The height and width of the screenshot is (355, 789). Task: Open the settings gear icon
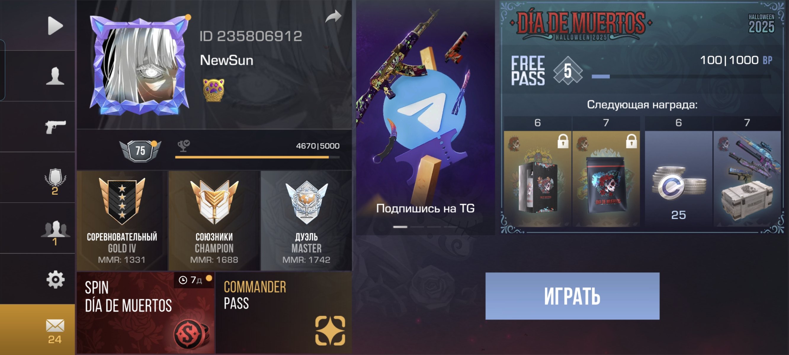click(x=55, y=279)
